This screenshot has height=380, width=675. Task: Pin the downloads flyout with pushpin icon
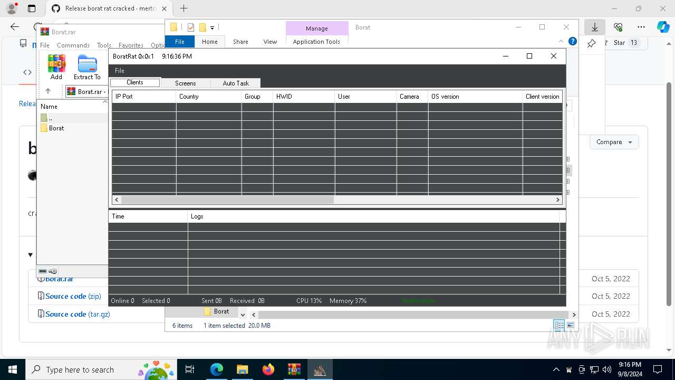coord(592,43)
